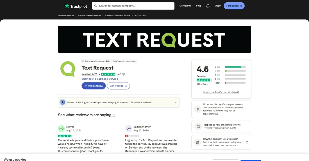The height and width of the screenshot is (161, 309).
Task: Click the Text Request banner image
Action: click(154, 39)
